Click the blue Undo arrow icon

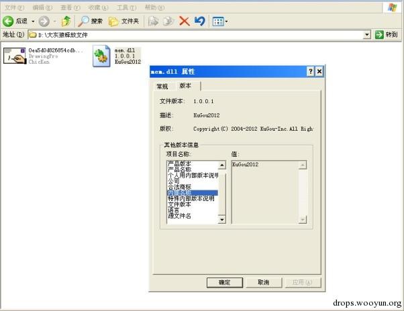point(200,21)
